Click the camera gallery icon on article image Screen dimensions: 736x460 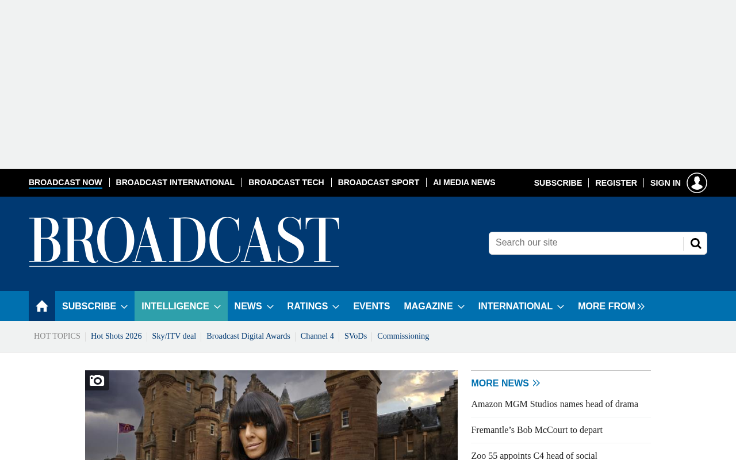[97, 380]
